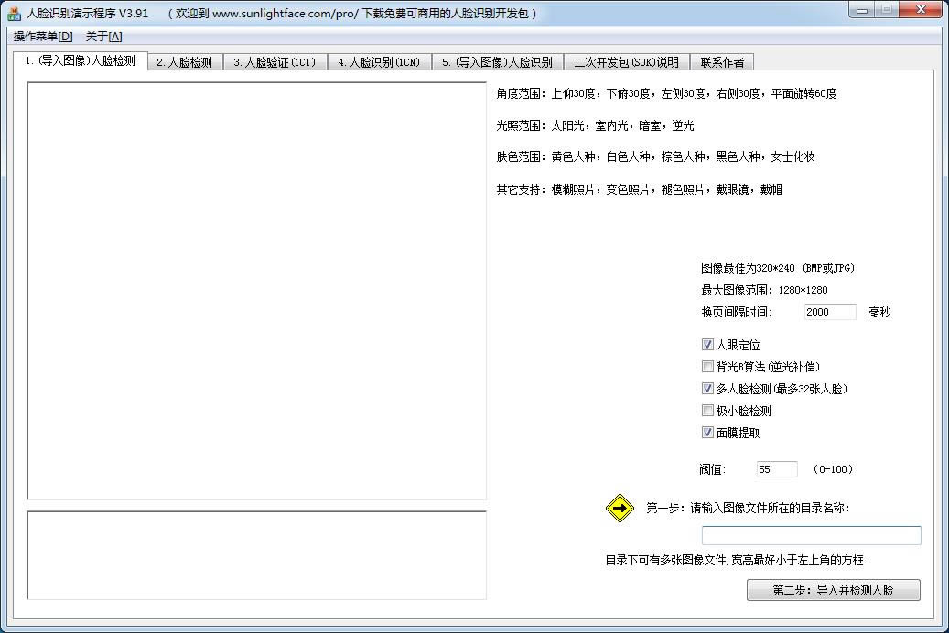Click the 肤色范围 description text line

655,156
